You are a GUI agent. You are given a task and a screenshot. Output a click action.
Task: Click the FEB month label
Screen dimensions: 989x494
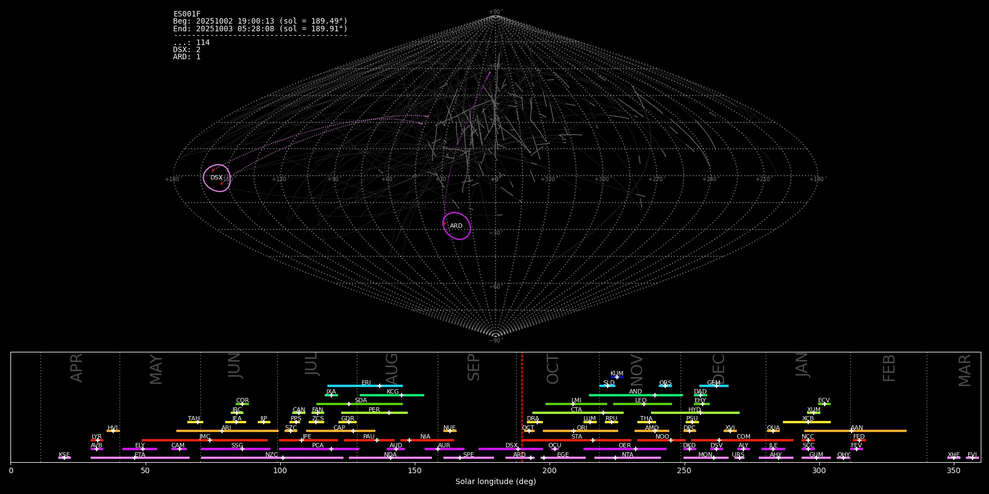coord(888,368)
